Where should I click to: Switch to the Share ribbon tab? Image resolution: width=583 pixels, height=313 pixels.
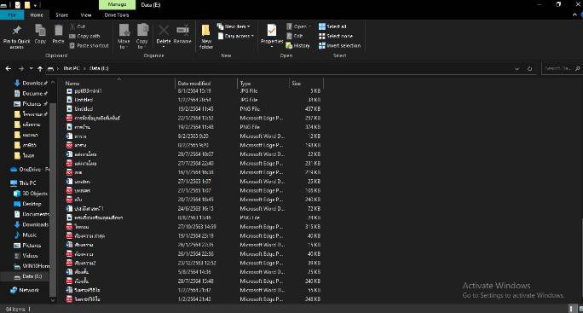tap(61, 14)
